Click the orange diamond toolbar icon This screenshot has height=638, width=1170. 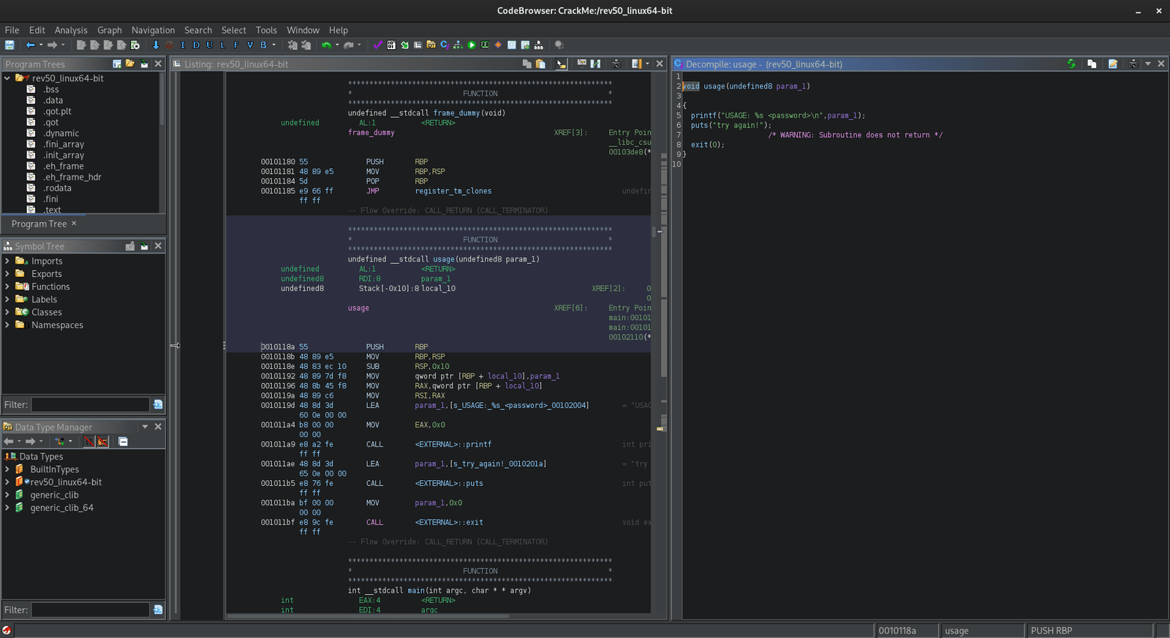pyautogui.click(x=498, y=45)
